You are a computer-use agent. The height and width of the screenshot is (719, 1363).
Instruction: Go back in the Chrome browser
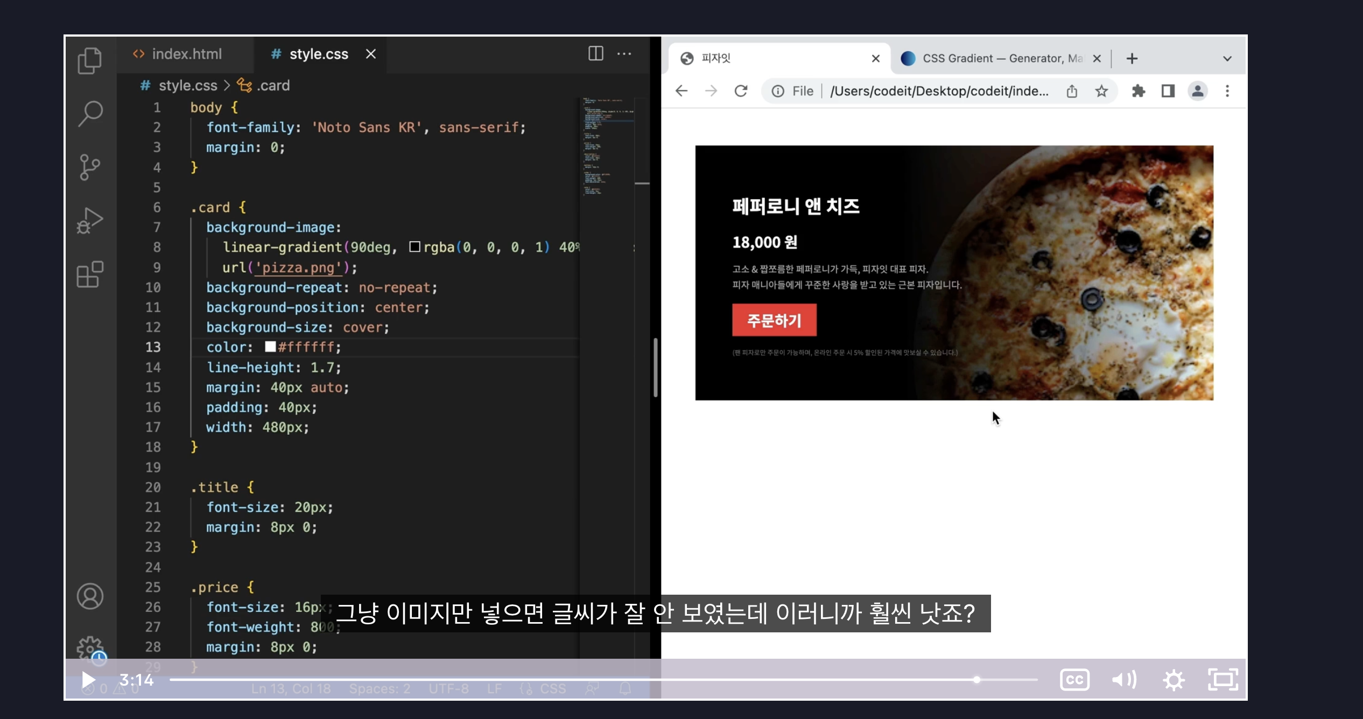[681, 91]
